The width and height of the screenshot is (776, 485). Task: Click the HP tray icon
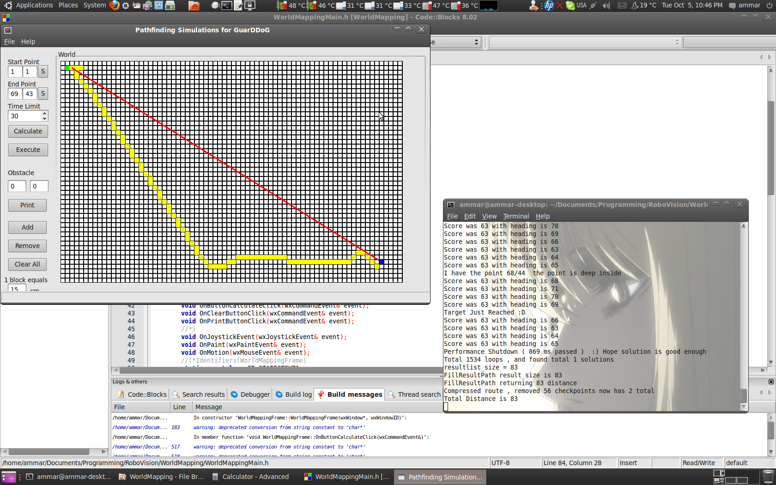click(549, 6)
